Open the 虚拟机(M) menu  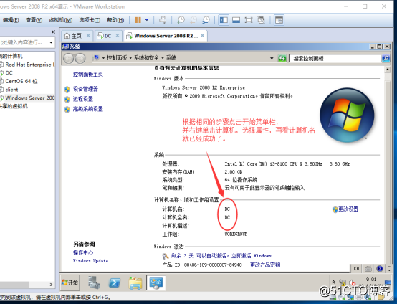(60, 20)
